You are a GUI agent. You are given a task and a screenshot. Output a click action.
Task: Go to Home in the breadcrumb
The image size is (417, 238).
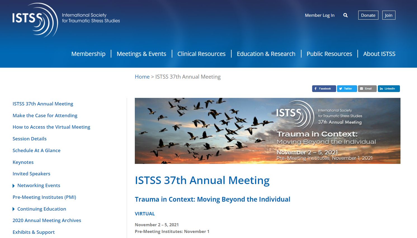tap(142, 77)
